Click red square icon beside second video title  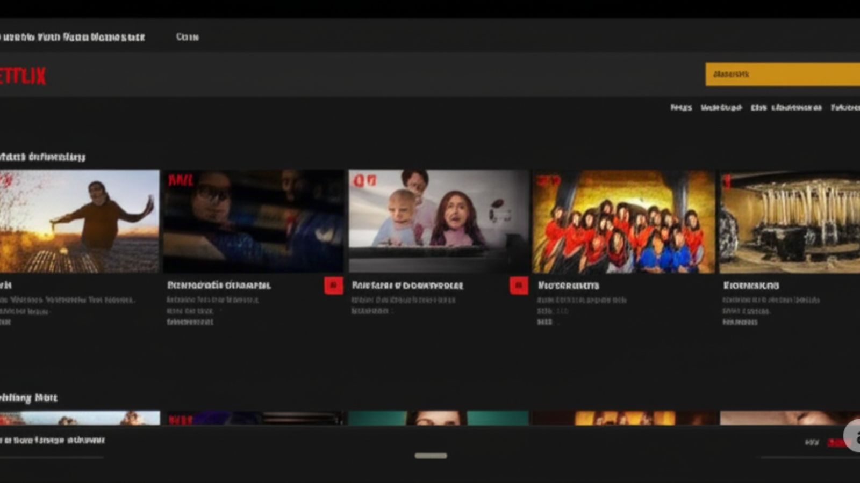pyautogui.click(x=333, y=286)
